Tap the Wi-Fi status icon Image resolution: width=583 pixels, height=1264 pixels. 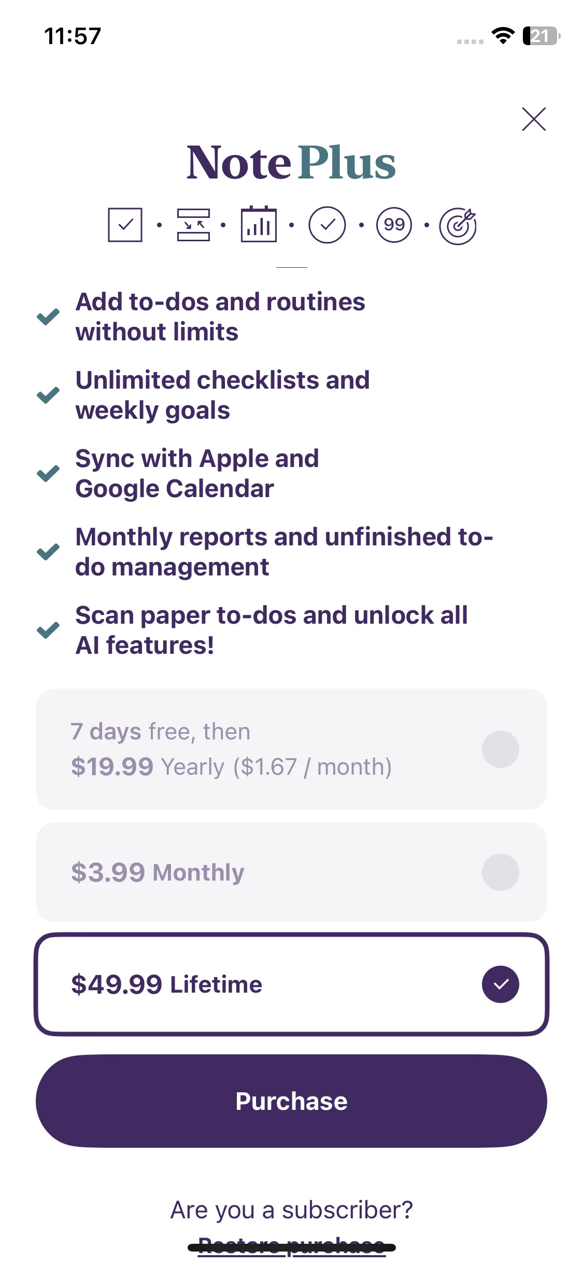click(x=503, y=36)
